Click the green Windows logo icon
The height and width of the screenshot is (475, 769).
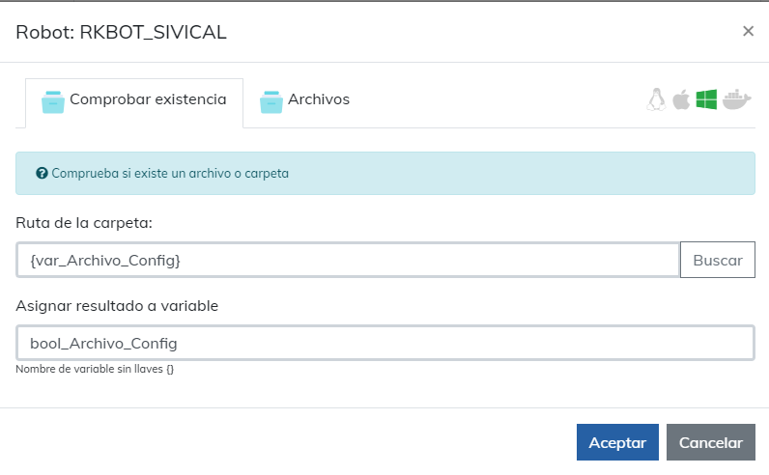coord(706,99)
